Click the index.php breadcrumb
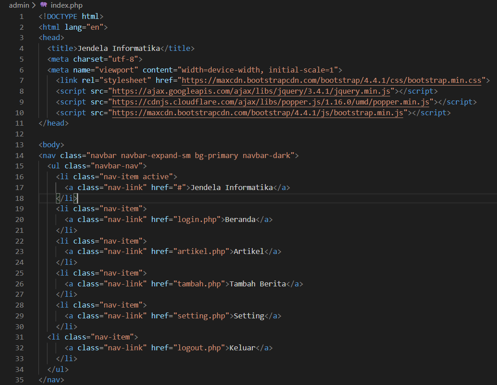This screenshot has width=497, height=385. click(66, 5)
